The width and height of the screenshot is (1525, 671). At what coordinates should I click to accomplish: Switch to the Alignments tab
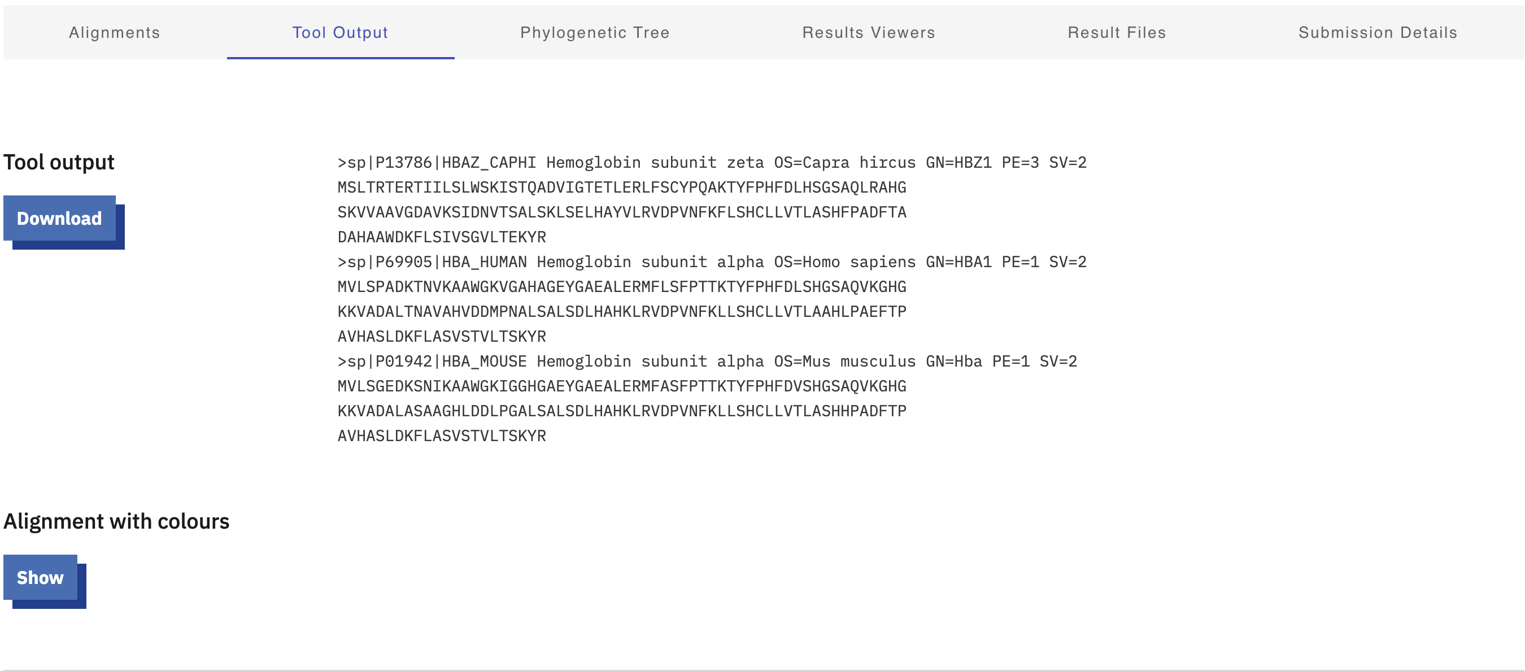point(114,33)
